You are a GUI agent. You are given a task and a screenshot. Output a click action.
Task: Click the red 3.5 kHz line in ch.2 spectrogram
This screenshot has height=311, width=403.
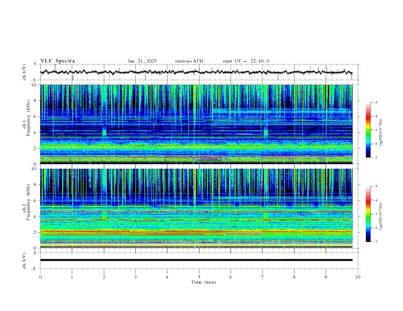196,220
